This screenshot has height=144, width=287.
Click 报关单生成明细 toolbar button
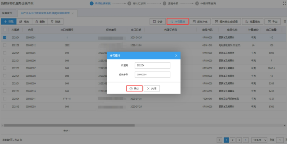click(x=226, y=21)
